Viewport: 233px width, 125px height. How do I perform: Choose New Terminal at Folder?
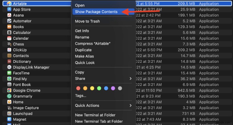[x=103, y=115]
